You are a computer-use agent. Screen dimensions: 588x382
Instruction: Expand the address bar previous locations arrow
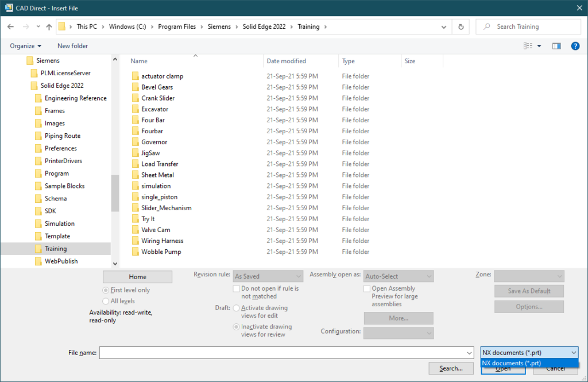(x=444, y=26)
